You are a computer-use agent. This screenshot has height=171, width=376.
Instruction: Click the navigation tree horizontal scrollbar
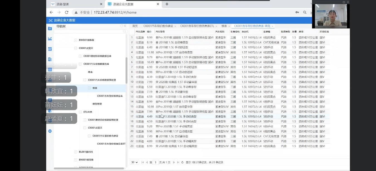tap(89, 168)
